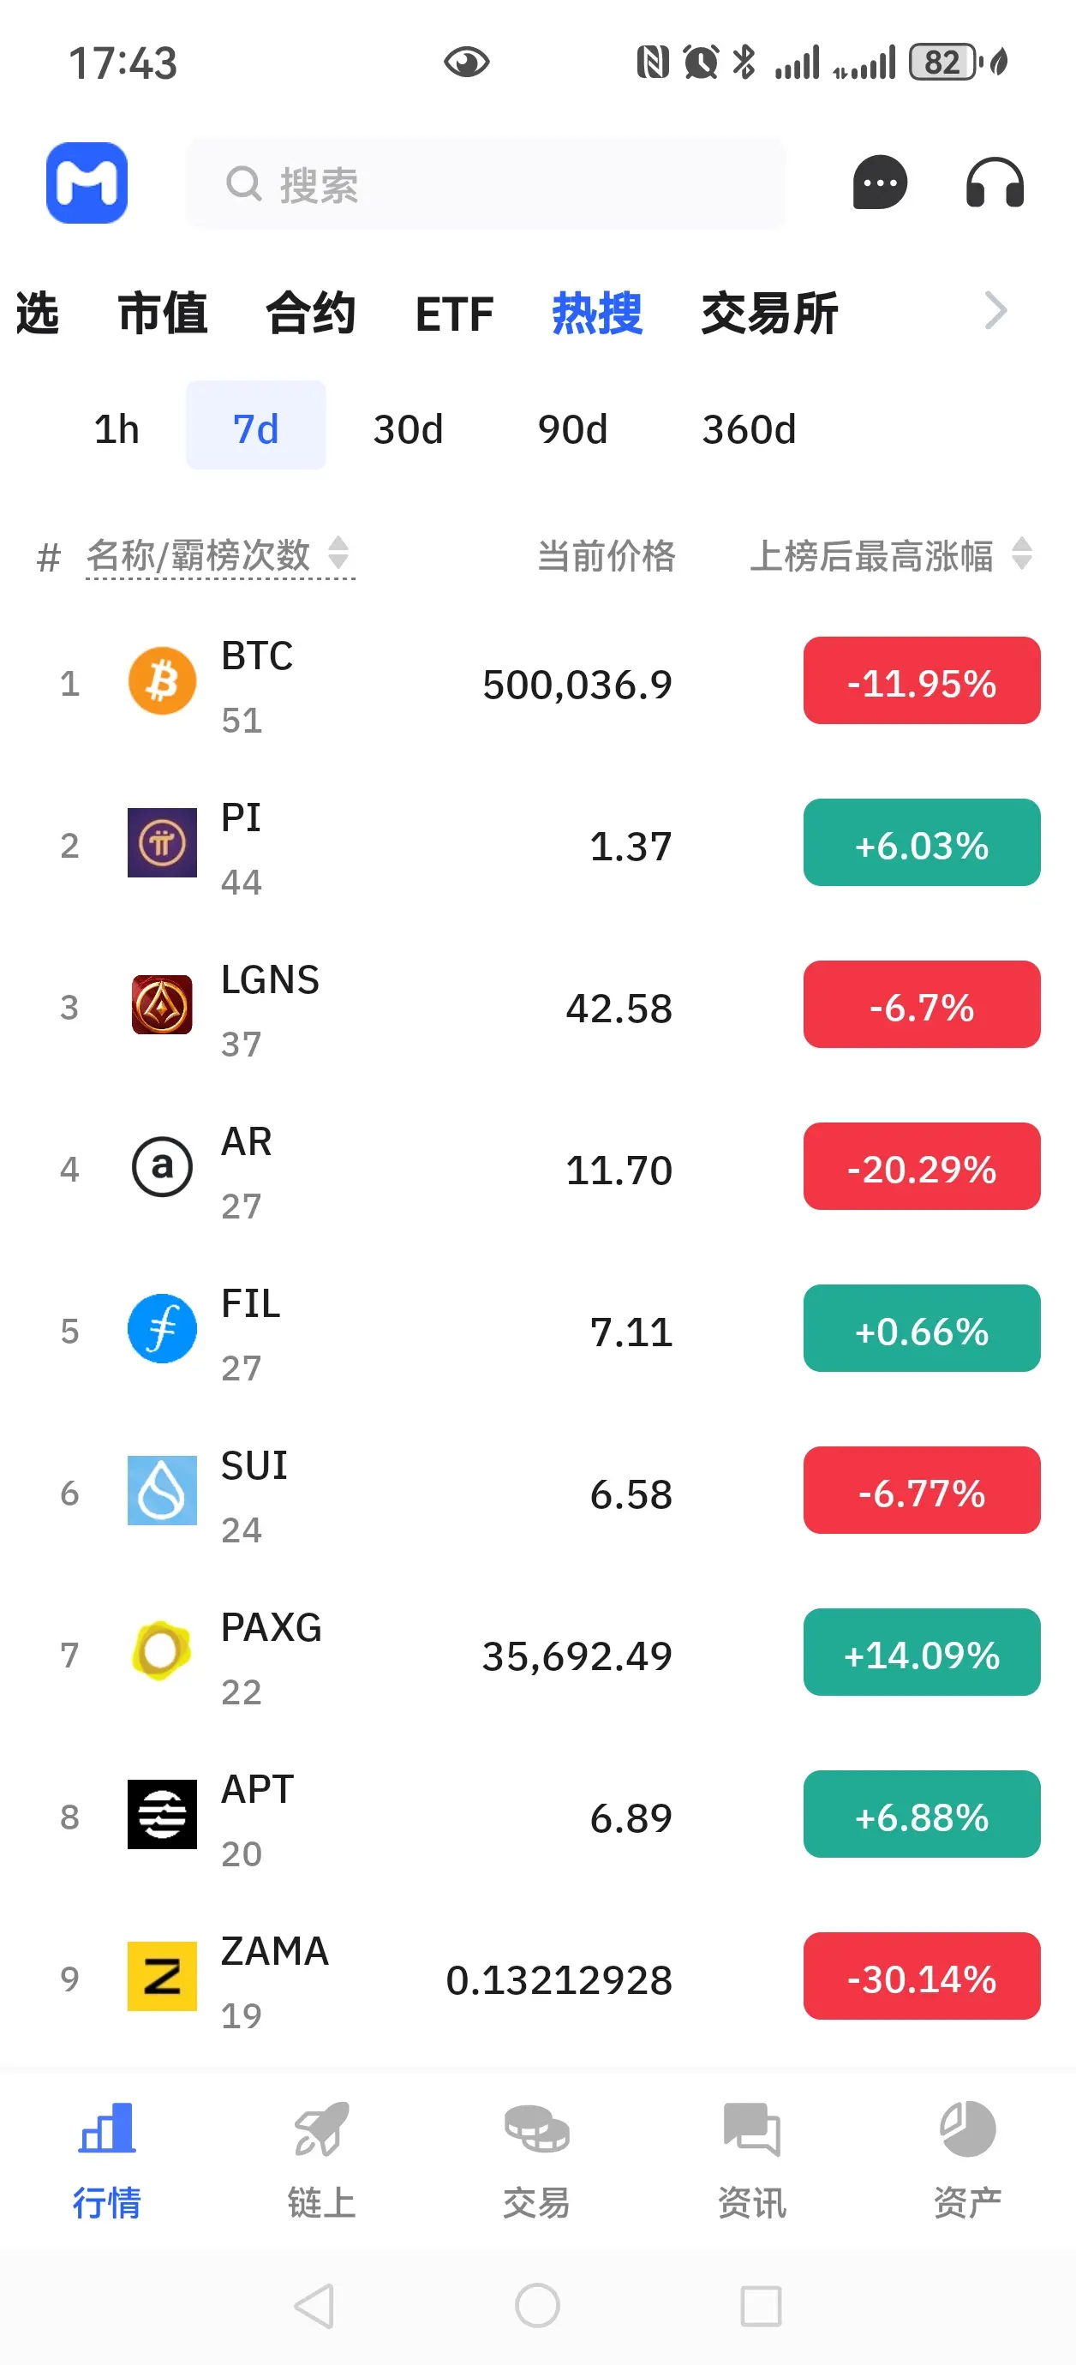Expand more categories with right chevron
The image size is (1076, 2365).
click(995, 310)
